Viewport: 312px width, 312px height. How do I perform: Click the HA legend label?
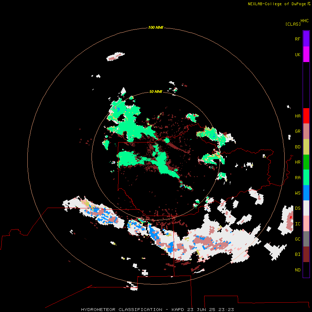298,116
